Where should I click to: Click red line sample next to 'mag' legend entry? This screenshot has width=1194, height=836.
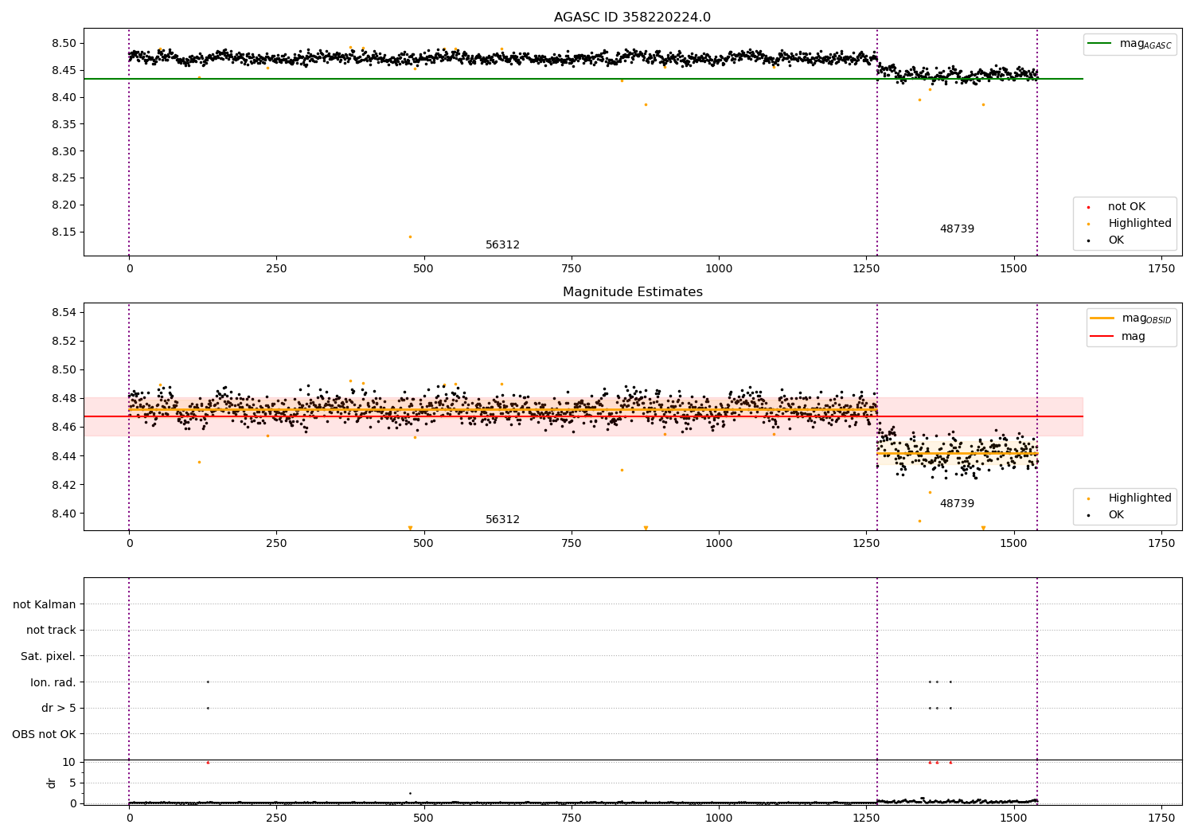1102,337
